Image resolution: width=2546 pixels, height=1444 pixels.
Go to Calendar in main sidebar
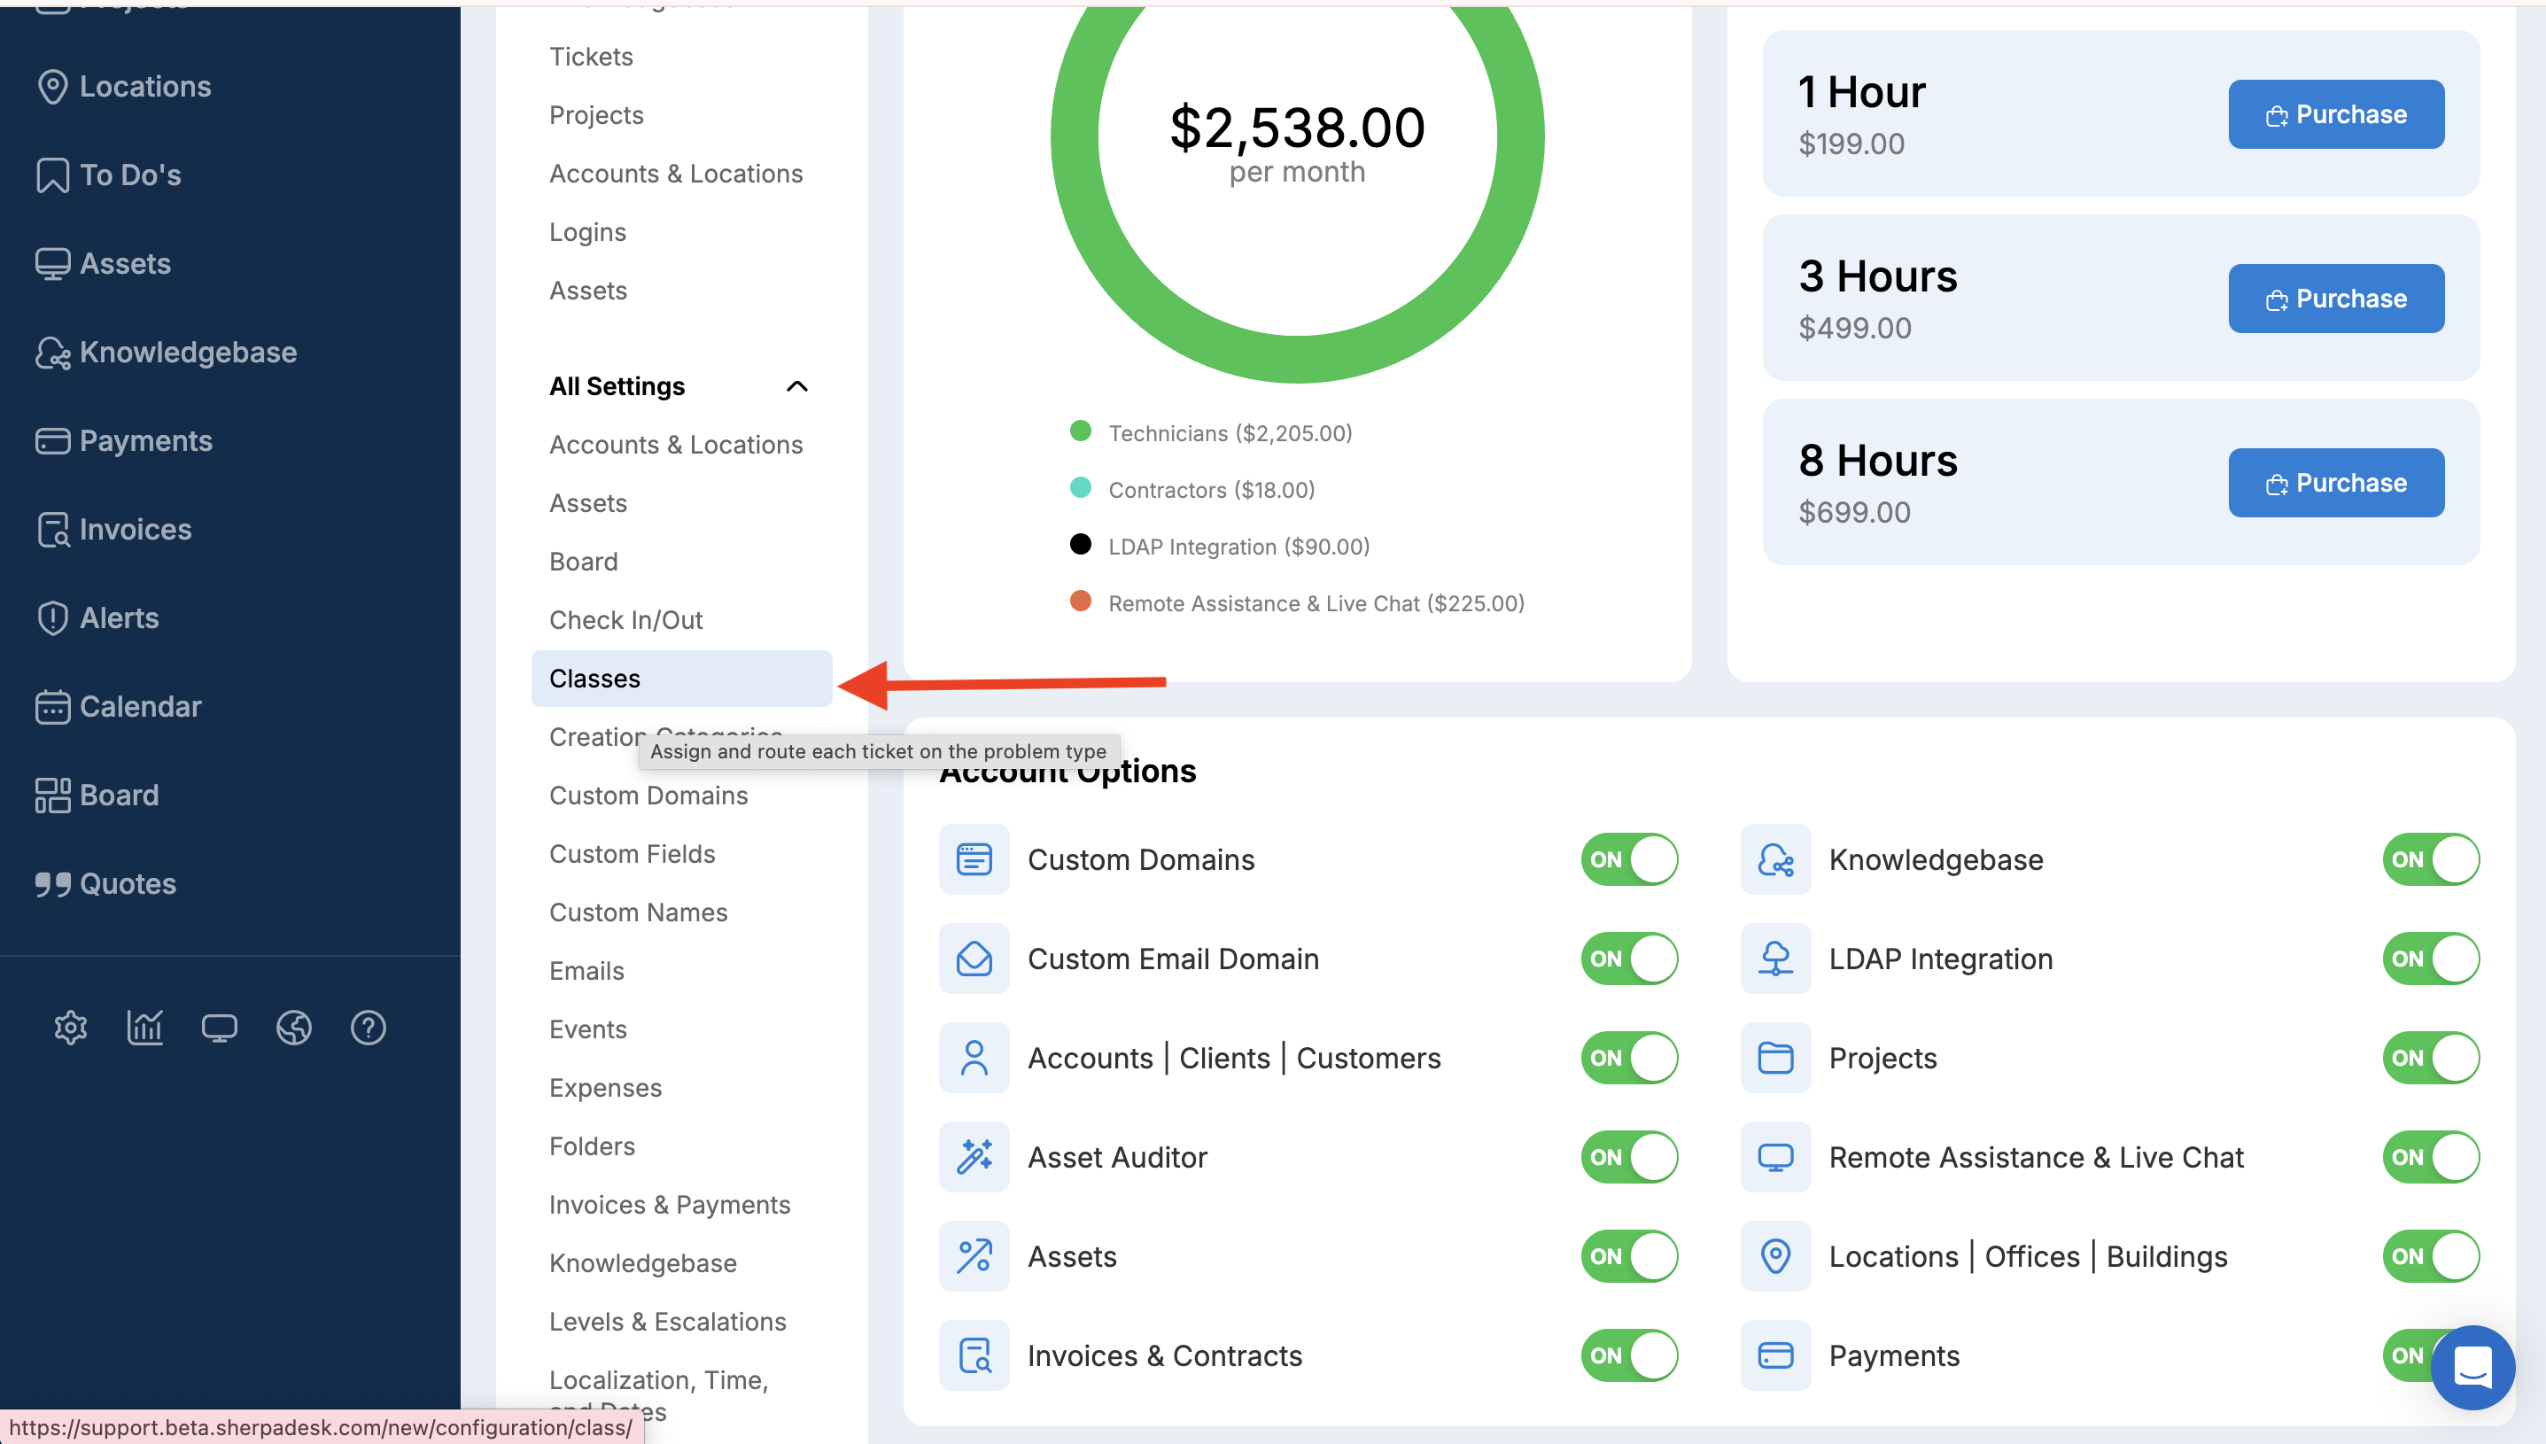click(x=140, y=706)
